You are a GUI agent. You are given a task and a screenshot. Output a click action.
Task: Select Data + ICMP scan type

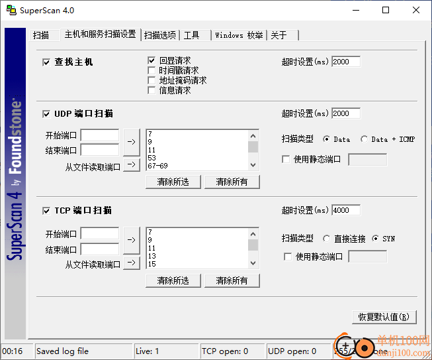[x=364, y=139]
